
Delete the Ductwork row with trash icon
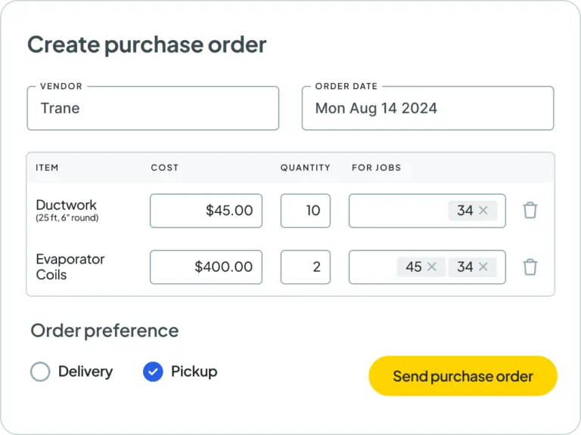(530, 211)
